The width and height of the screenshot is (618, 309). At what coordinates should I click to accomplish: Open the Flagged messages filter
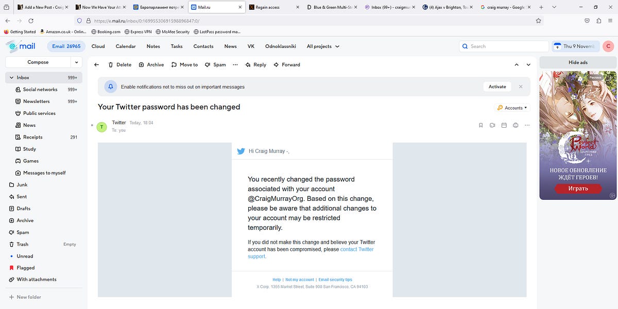click(24, 267)
